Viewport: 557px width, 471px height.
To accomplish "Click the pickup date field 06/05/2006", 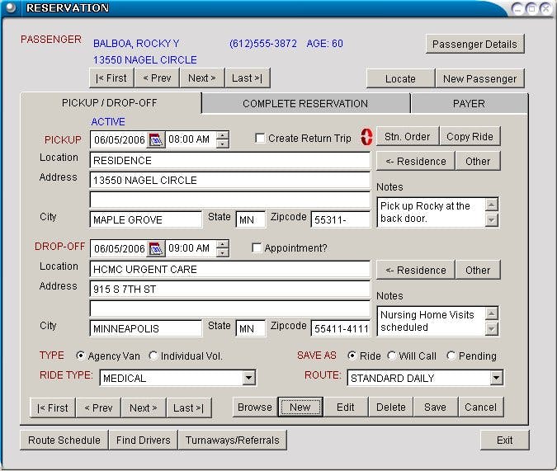I will click(x=120, y=139).
